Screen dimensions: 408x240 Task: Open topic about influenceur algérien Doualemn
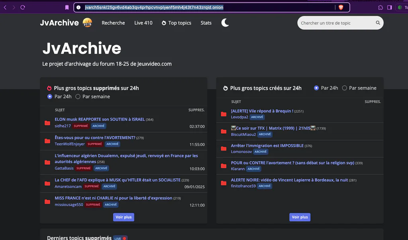(x=126, y=159)
